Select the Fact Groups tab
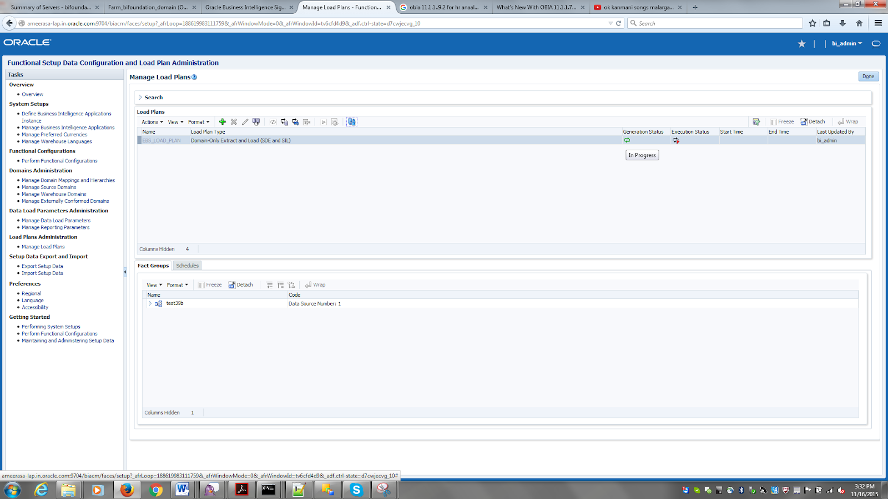This screenshot has width=888, height=499. pyautogui.click(x=153, y=266)
